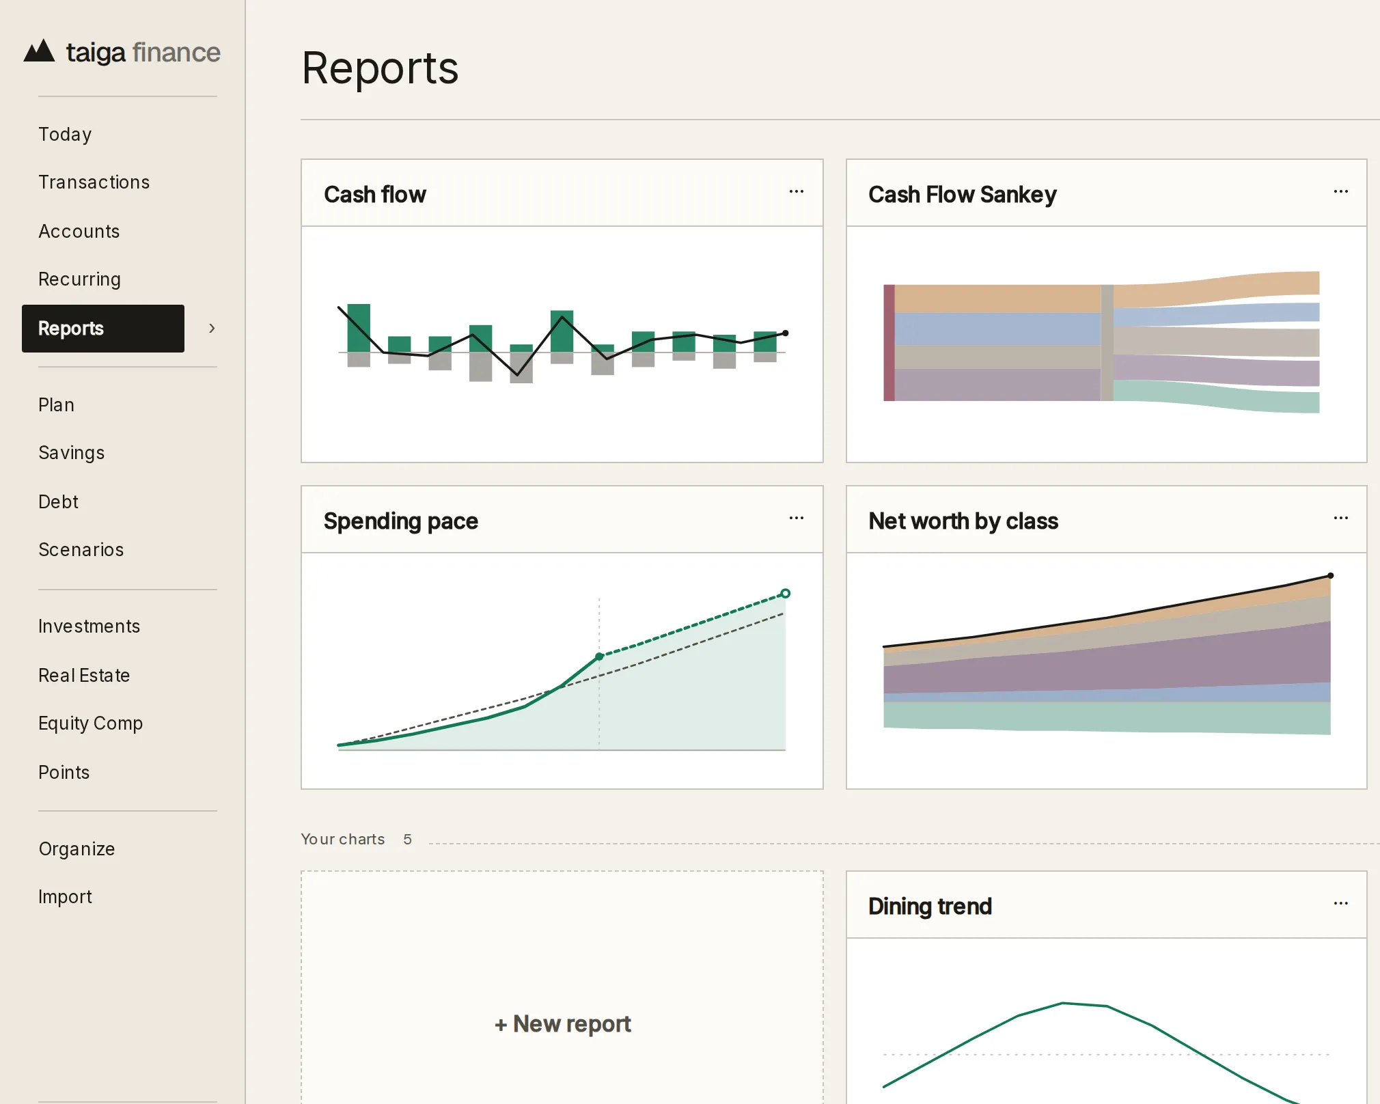Open the Organize section
The image size is (1380, 1104).
point(77,849)
